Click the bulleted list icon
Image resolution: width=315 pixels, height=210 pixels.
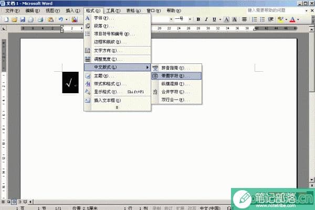262,19
